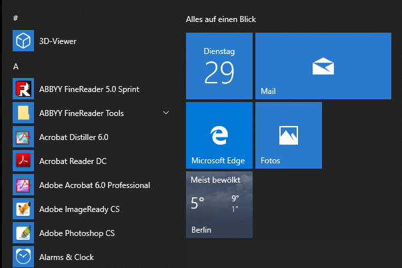Click the # section header
The height and width of the screenshot is (268, 402).
click(x=15, y=18)
